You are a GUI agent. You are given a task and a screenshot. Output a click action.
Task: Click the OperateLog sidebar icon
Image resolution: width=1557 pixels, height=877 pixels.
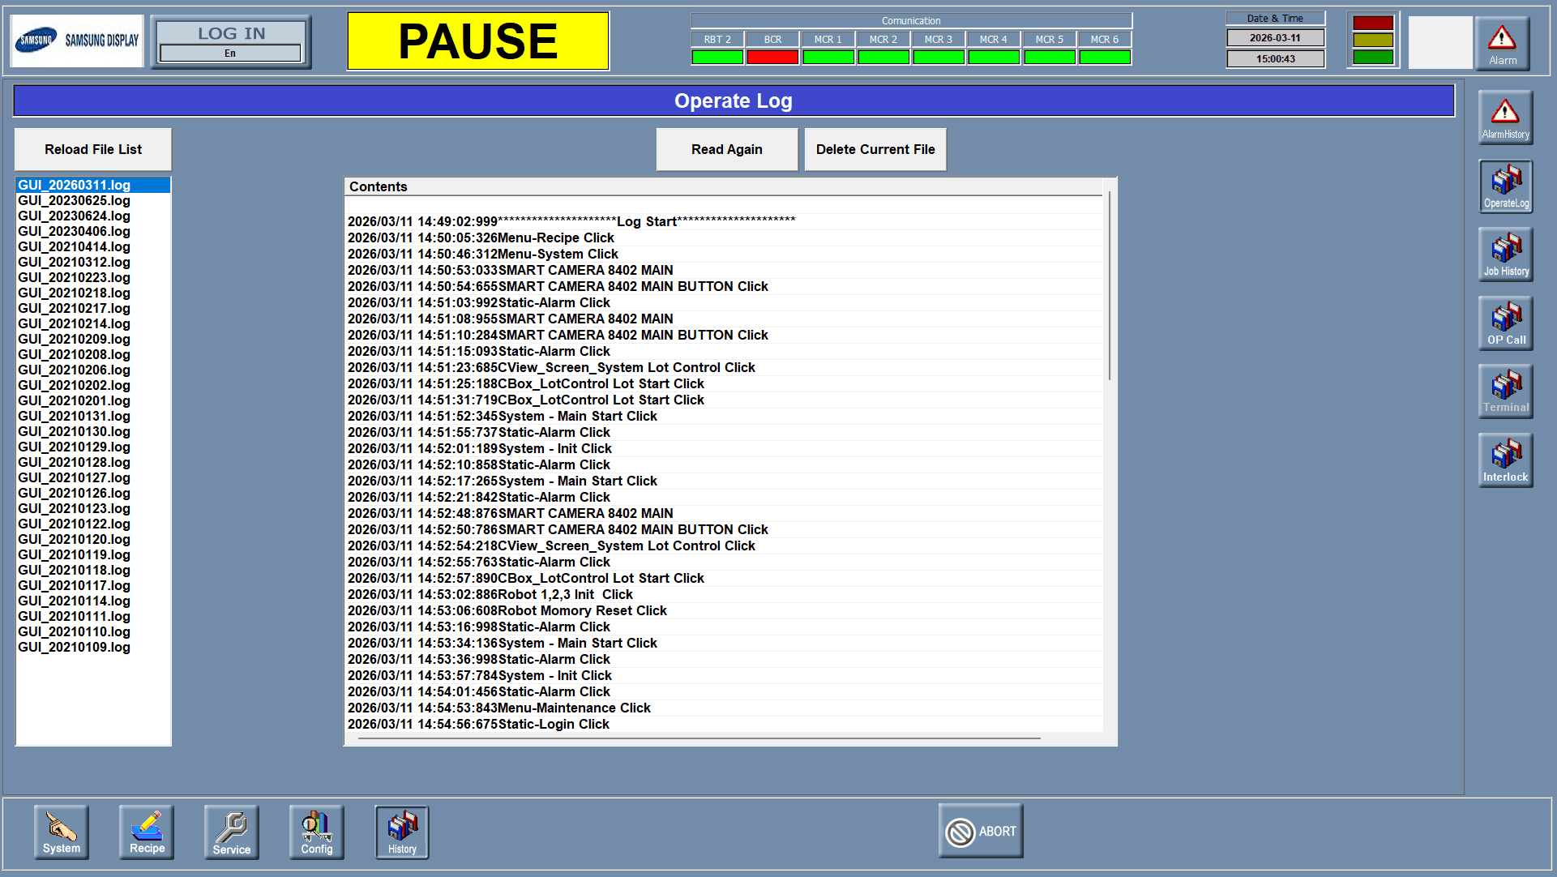(x=1505, y=186)
